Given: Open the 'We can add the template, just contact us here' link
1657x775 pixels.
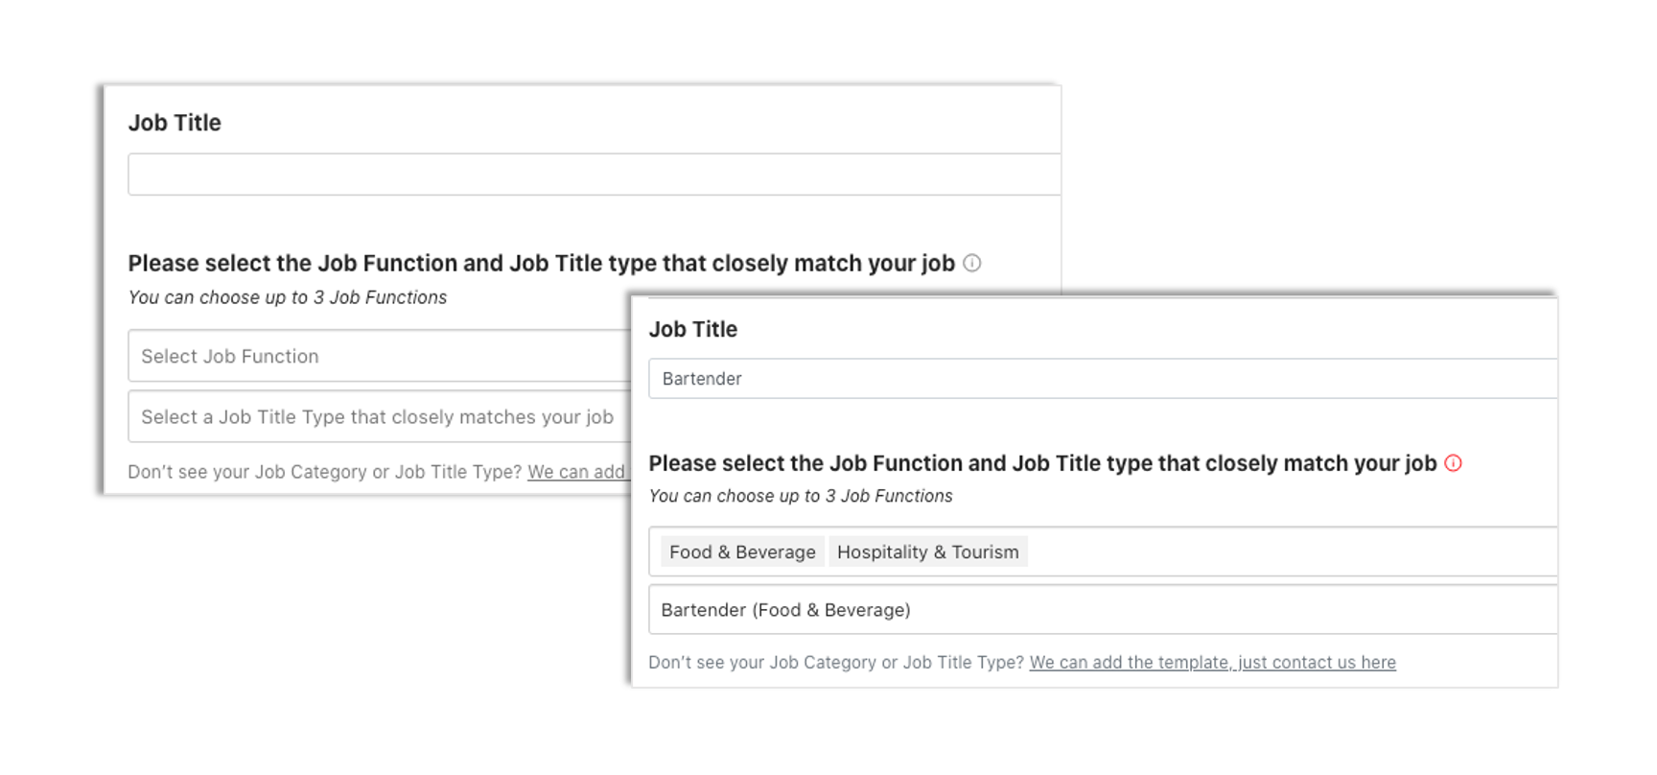Looking at the screenshot, I should coord(1212,662).
